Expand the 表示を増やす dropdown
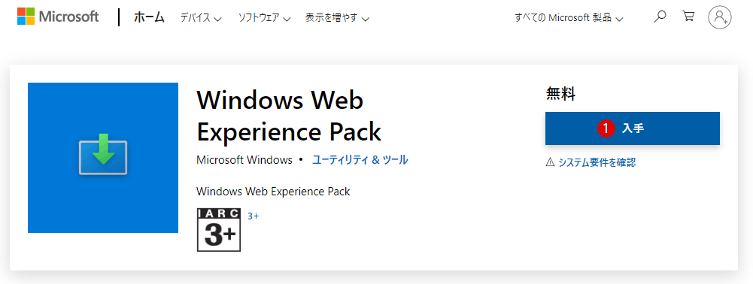 (x=337, y=19)
